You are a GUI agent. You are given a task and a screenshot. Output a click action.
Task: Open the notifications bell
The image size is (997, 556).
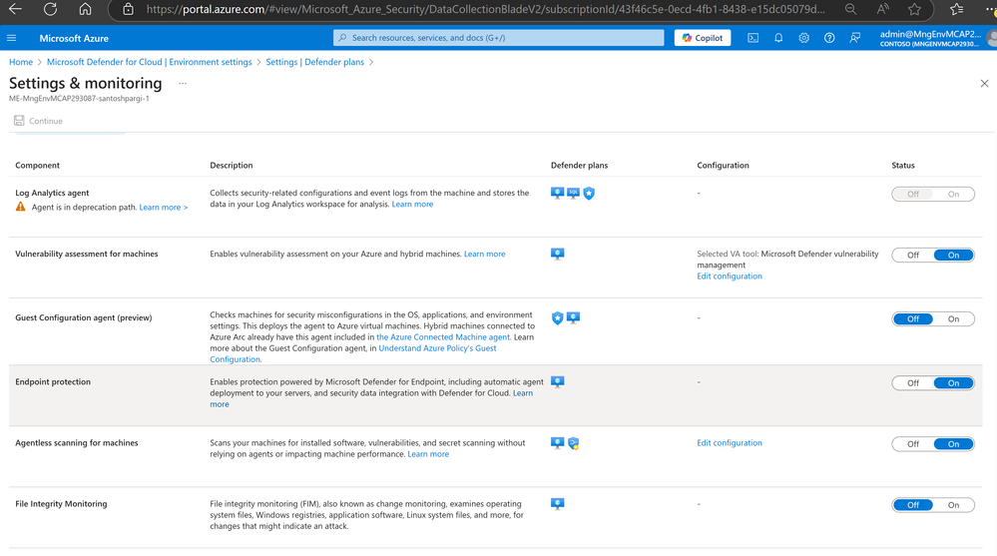pyautogui.click(x=778, y=38)
